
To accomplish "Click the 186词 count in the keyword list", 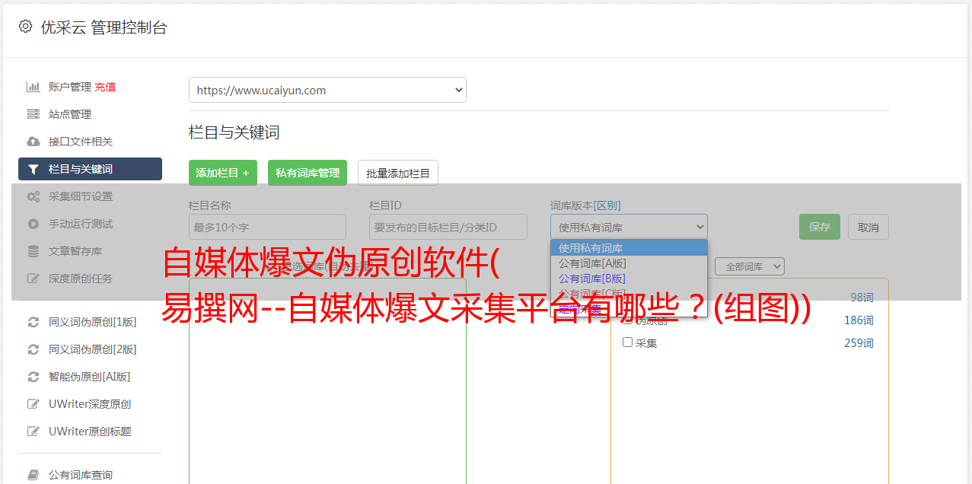I will tap(859, 320).
